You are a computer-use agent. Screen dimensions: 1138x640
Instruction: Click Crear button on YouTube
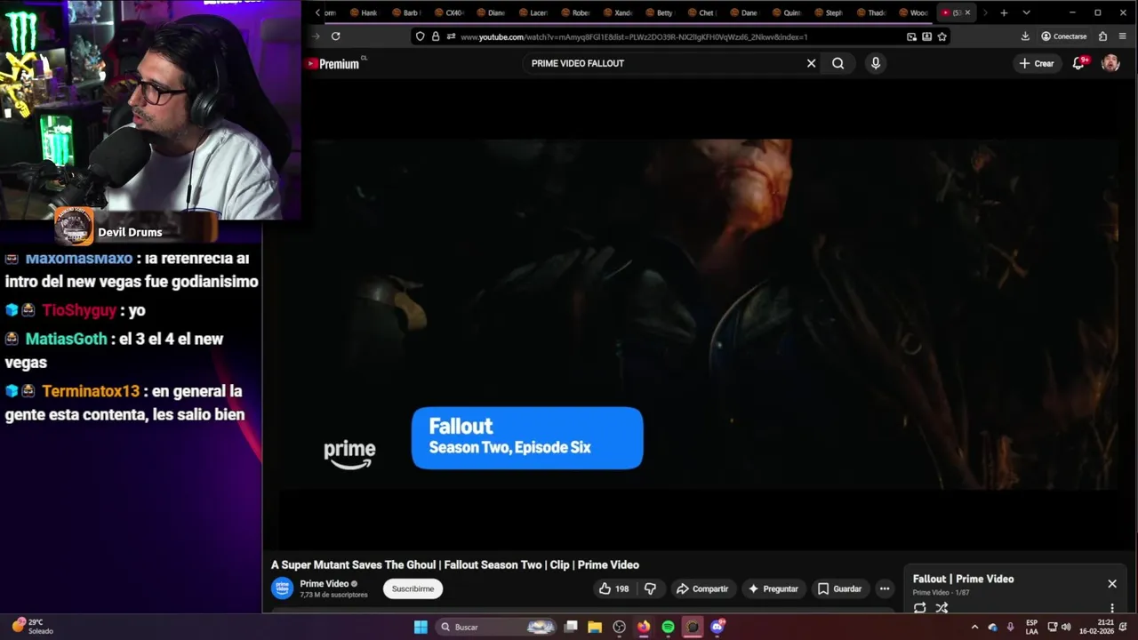[1037, 63]
